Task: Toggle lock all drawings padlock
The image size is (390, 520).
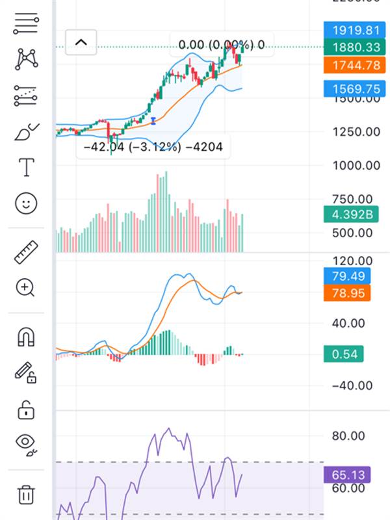Action: [x=26, y=409]
